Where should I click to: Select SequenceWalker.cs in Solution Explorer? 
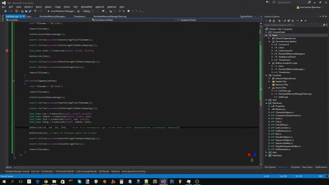284,143
